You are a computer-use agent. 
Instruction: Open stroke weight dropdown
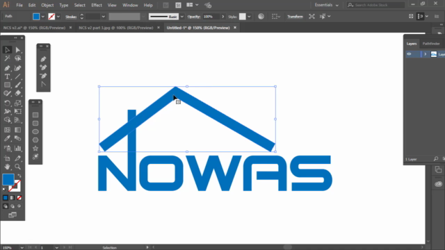point(104,17)
